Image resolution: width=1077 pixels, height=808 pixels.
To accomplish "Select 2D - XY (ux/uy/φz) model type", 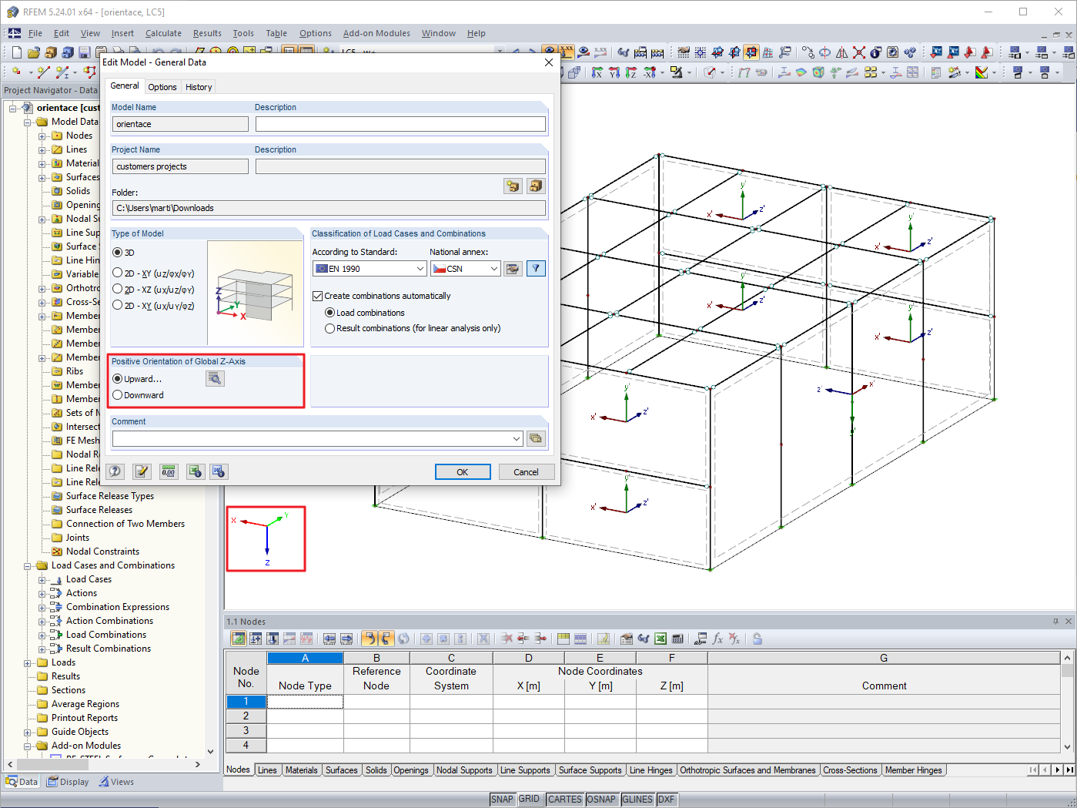I will 118,305.
